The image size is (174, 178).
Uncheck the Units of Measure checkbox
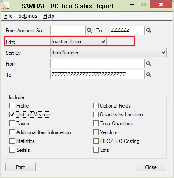(x=12, y=115)
